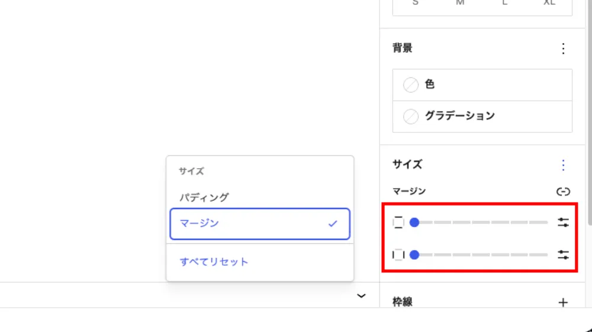The width and height of the screenshot is (592, 332).
Task: Add a 枠線 setting with plus icon
Action: (563, 302)
